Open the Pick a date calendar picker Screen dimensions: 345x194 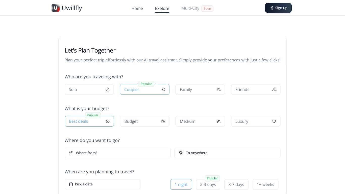pos(103,184)
